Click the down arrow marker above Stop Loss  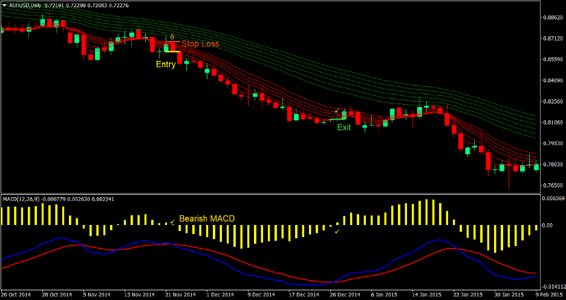click(x=172, y=37)
